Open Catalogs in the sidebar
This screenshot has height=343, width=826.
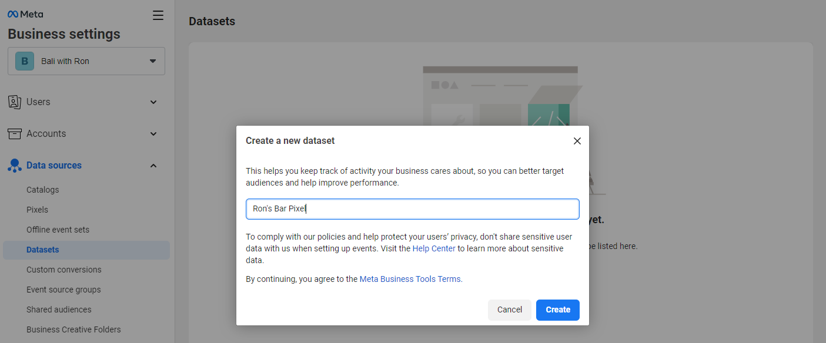(43, 190)
